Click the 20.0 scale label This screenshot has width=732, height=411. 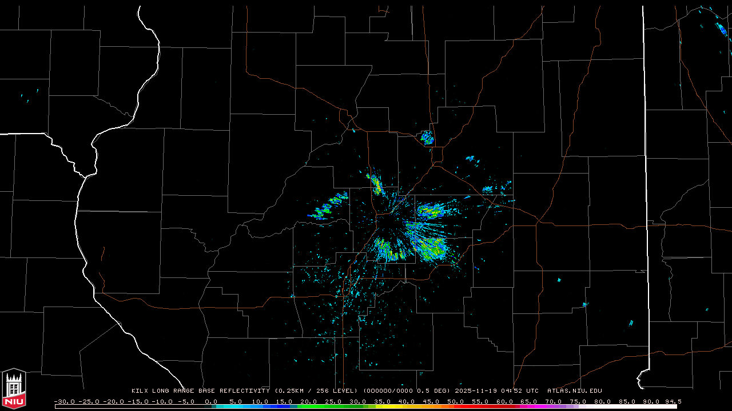[309, 401]
